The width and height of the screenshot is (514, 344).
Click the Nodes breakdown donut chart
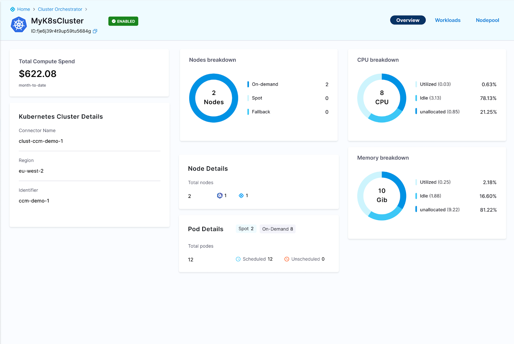tap(214, 98)
